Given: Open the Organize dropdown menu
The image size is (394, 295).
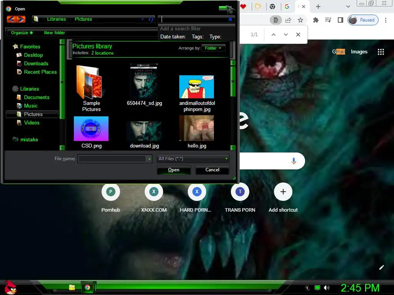Looking at the screenshot, I should point(22,33).
